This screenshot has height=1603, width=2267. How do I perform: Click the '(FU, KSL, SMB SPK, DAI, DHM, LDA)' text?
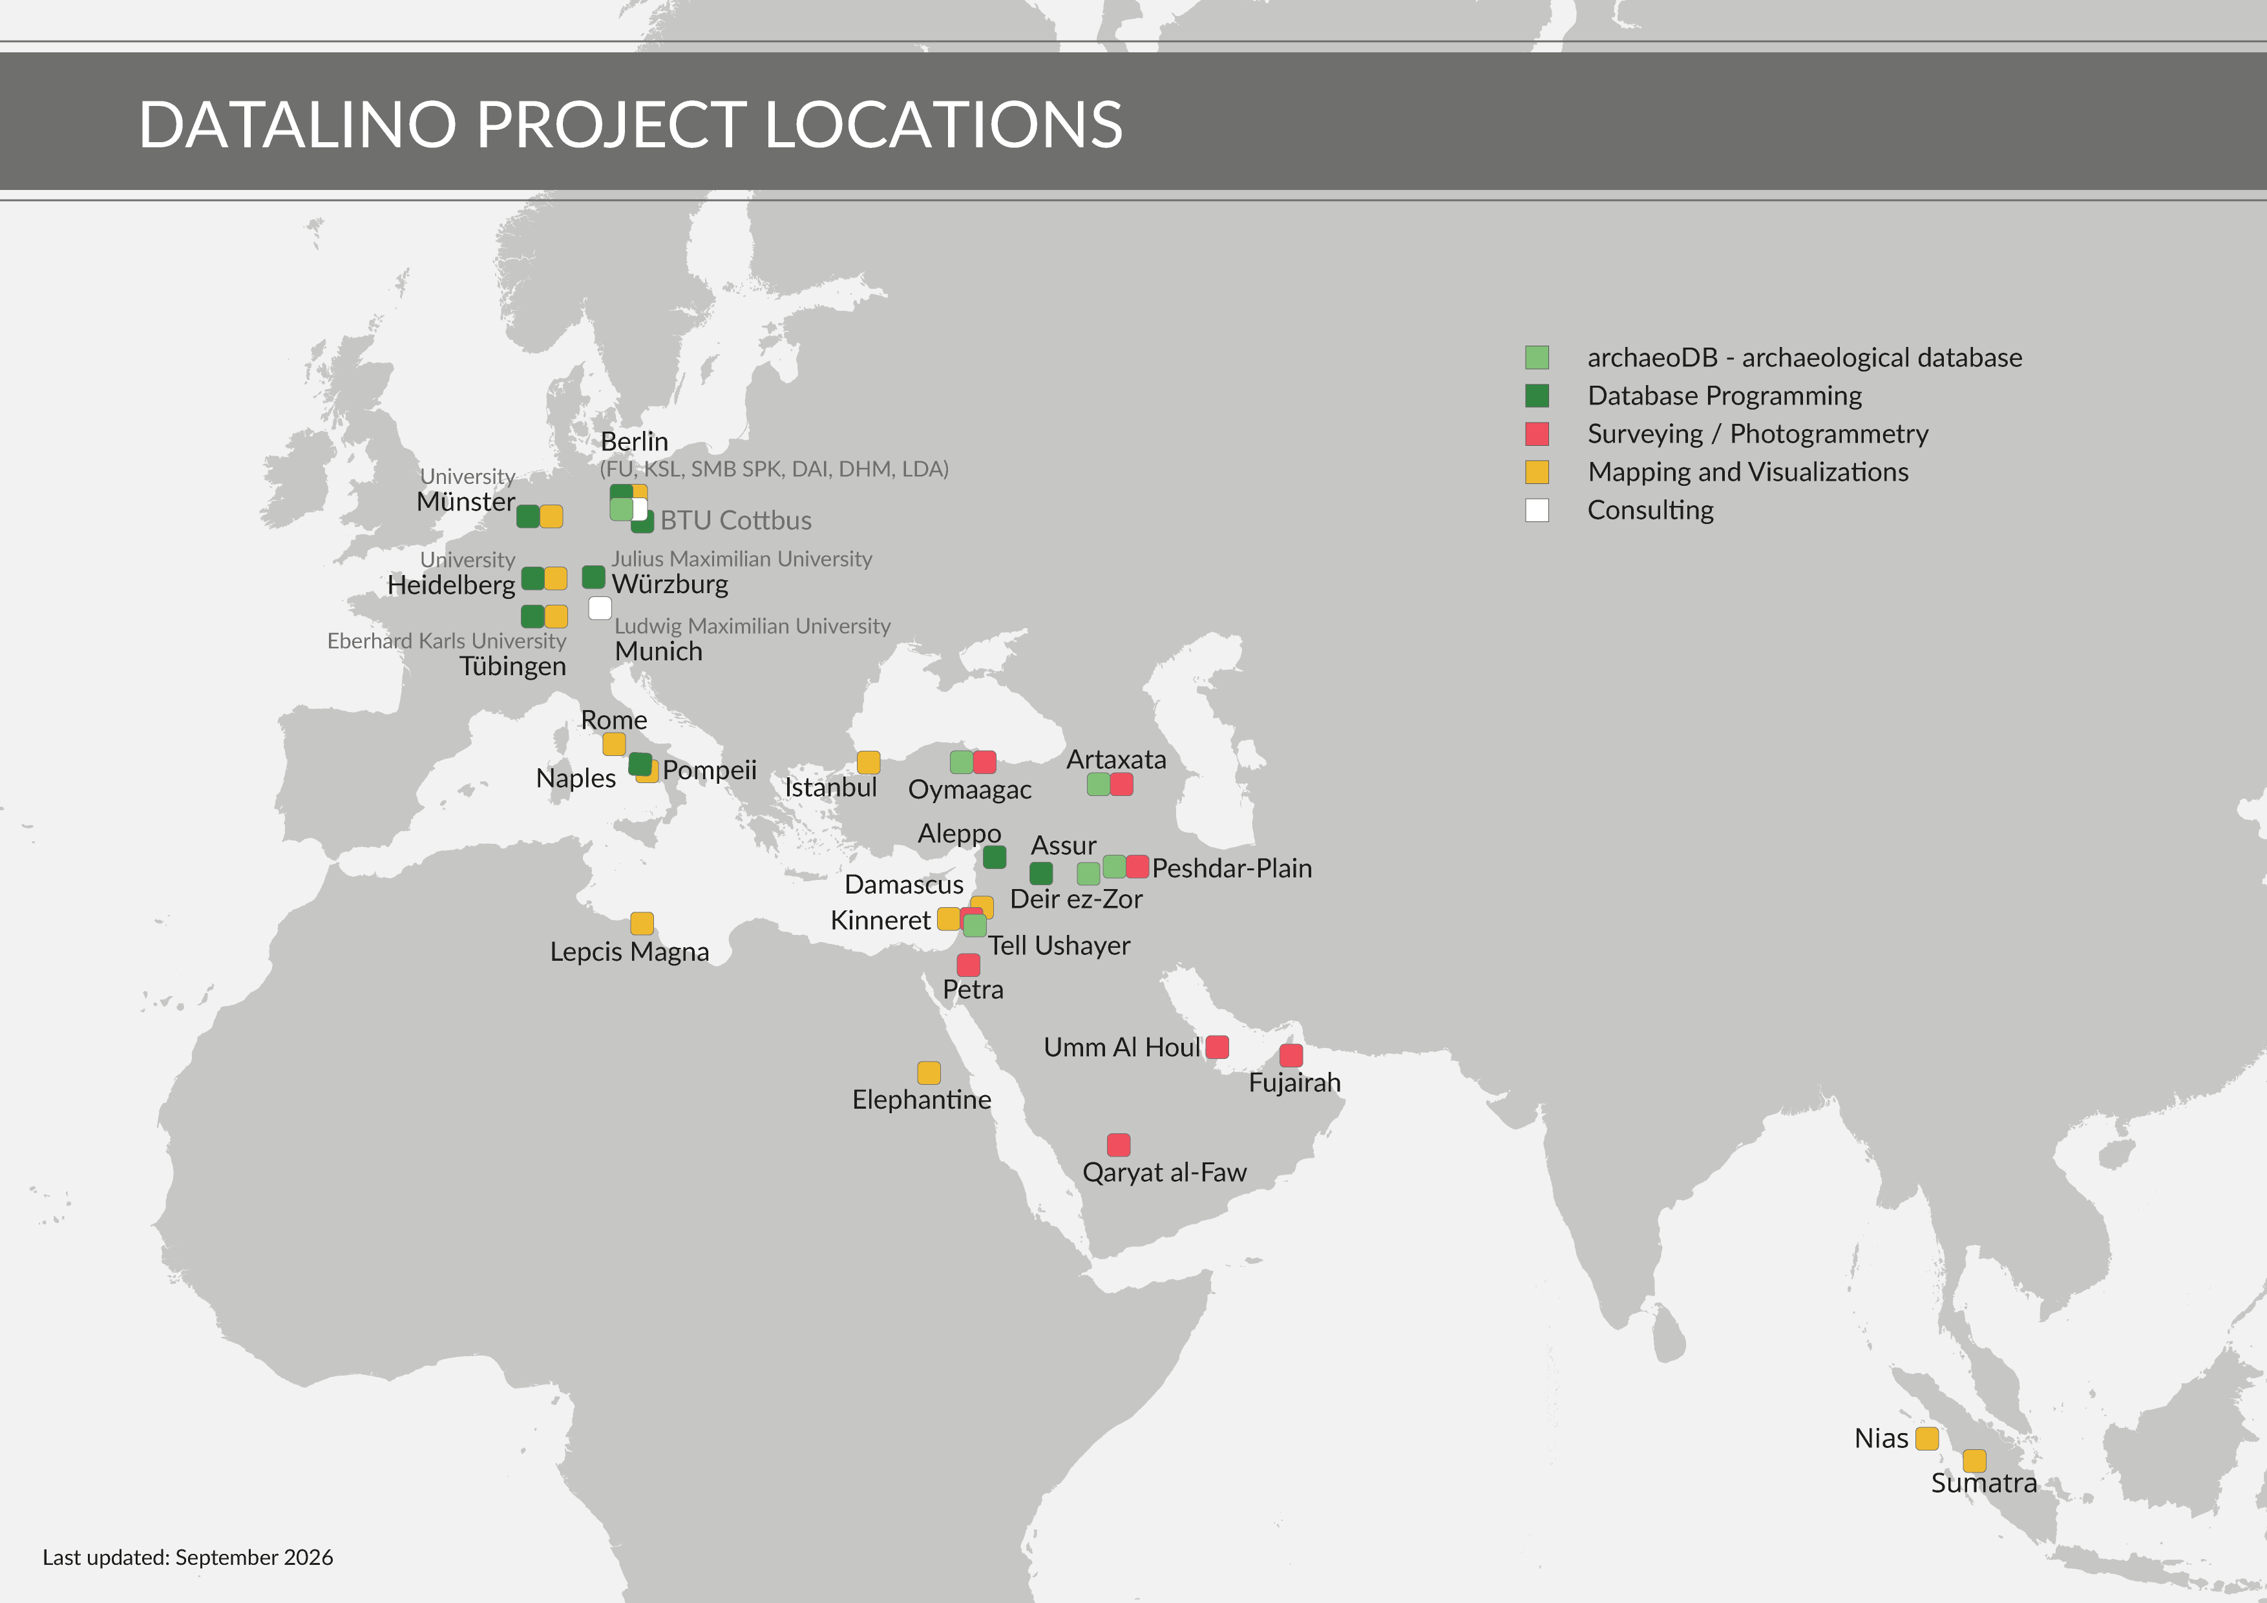click(774, 469)
